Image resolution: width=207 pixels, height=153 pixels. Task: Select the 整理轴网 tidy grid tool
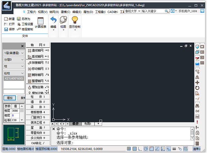pos(38,81)
